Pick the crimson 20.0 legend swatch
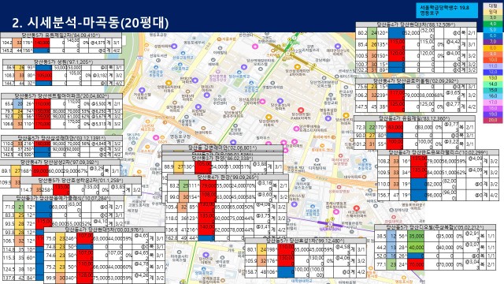 492,120
